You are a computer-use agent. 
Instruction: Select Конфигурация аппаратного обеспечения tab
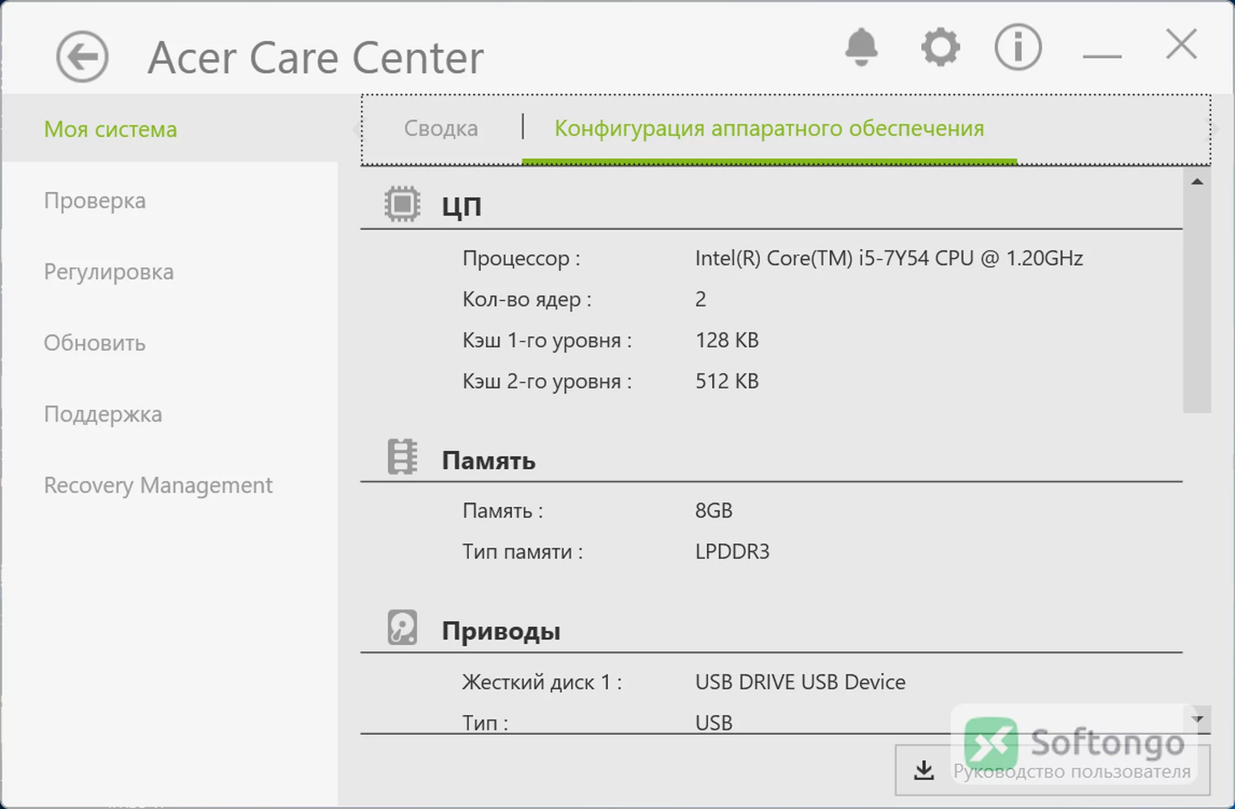769,128
